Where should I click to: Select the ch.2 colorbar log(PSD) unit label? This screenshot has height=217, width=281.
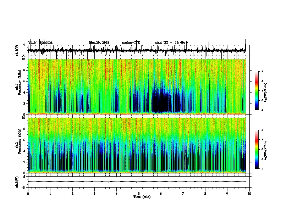pyautogui.click(x=266, y=150)
